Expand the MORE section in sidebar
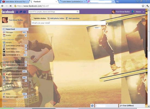Image resolution: width=150 pixels, height=109 pixels. pyautogui.click(x=5, y=101)
